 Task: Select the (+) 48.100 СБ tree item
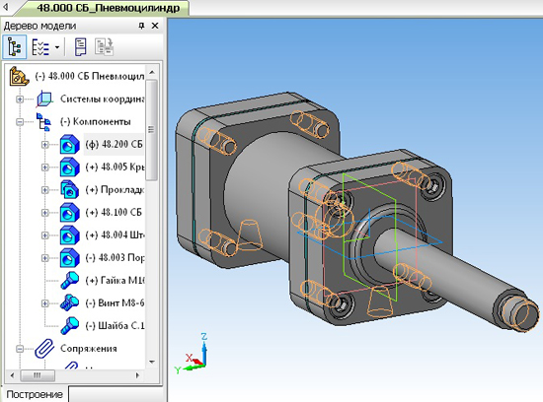coord(114,212)
